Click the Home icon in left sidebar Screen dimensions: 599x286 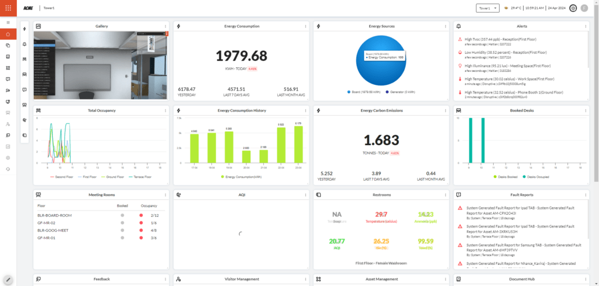tap(8, 34)
